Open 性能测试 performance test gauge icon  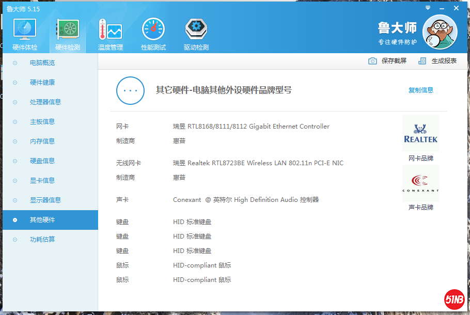coord(153,31)
